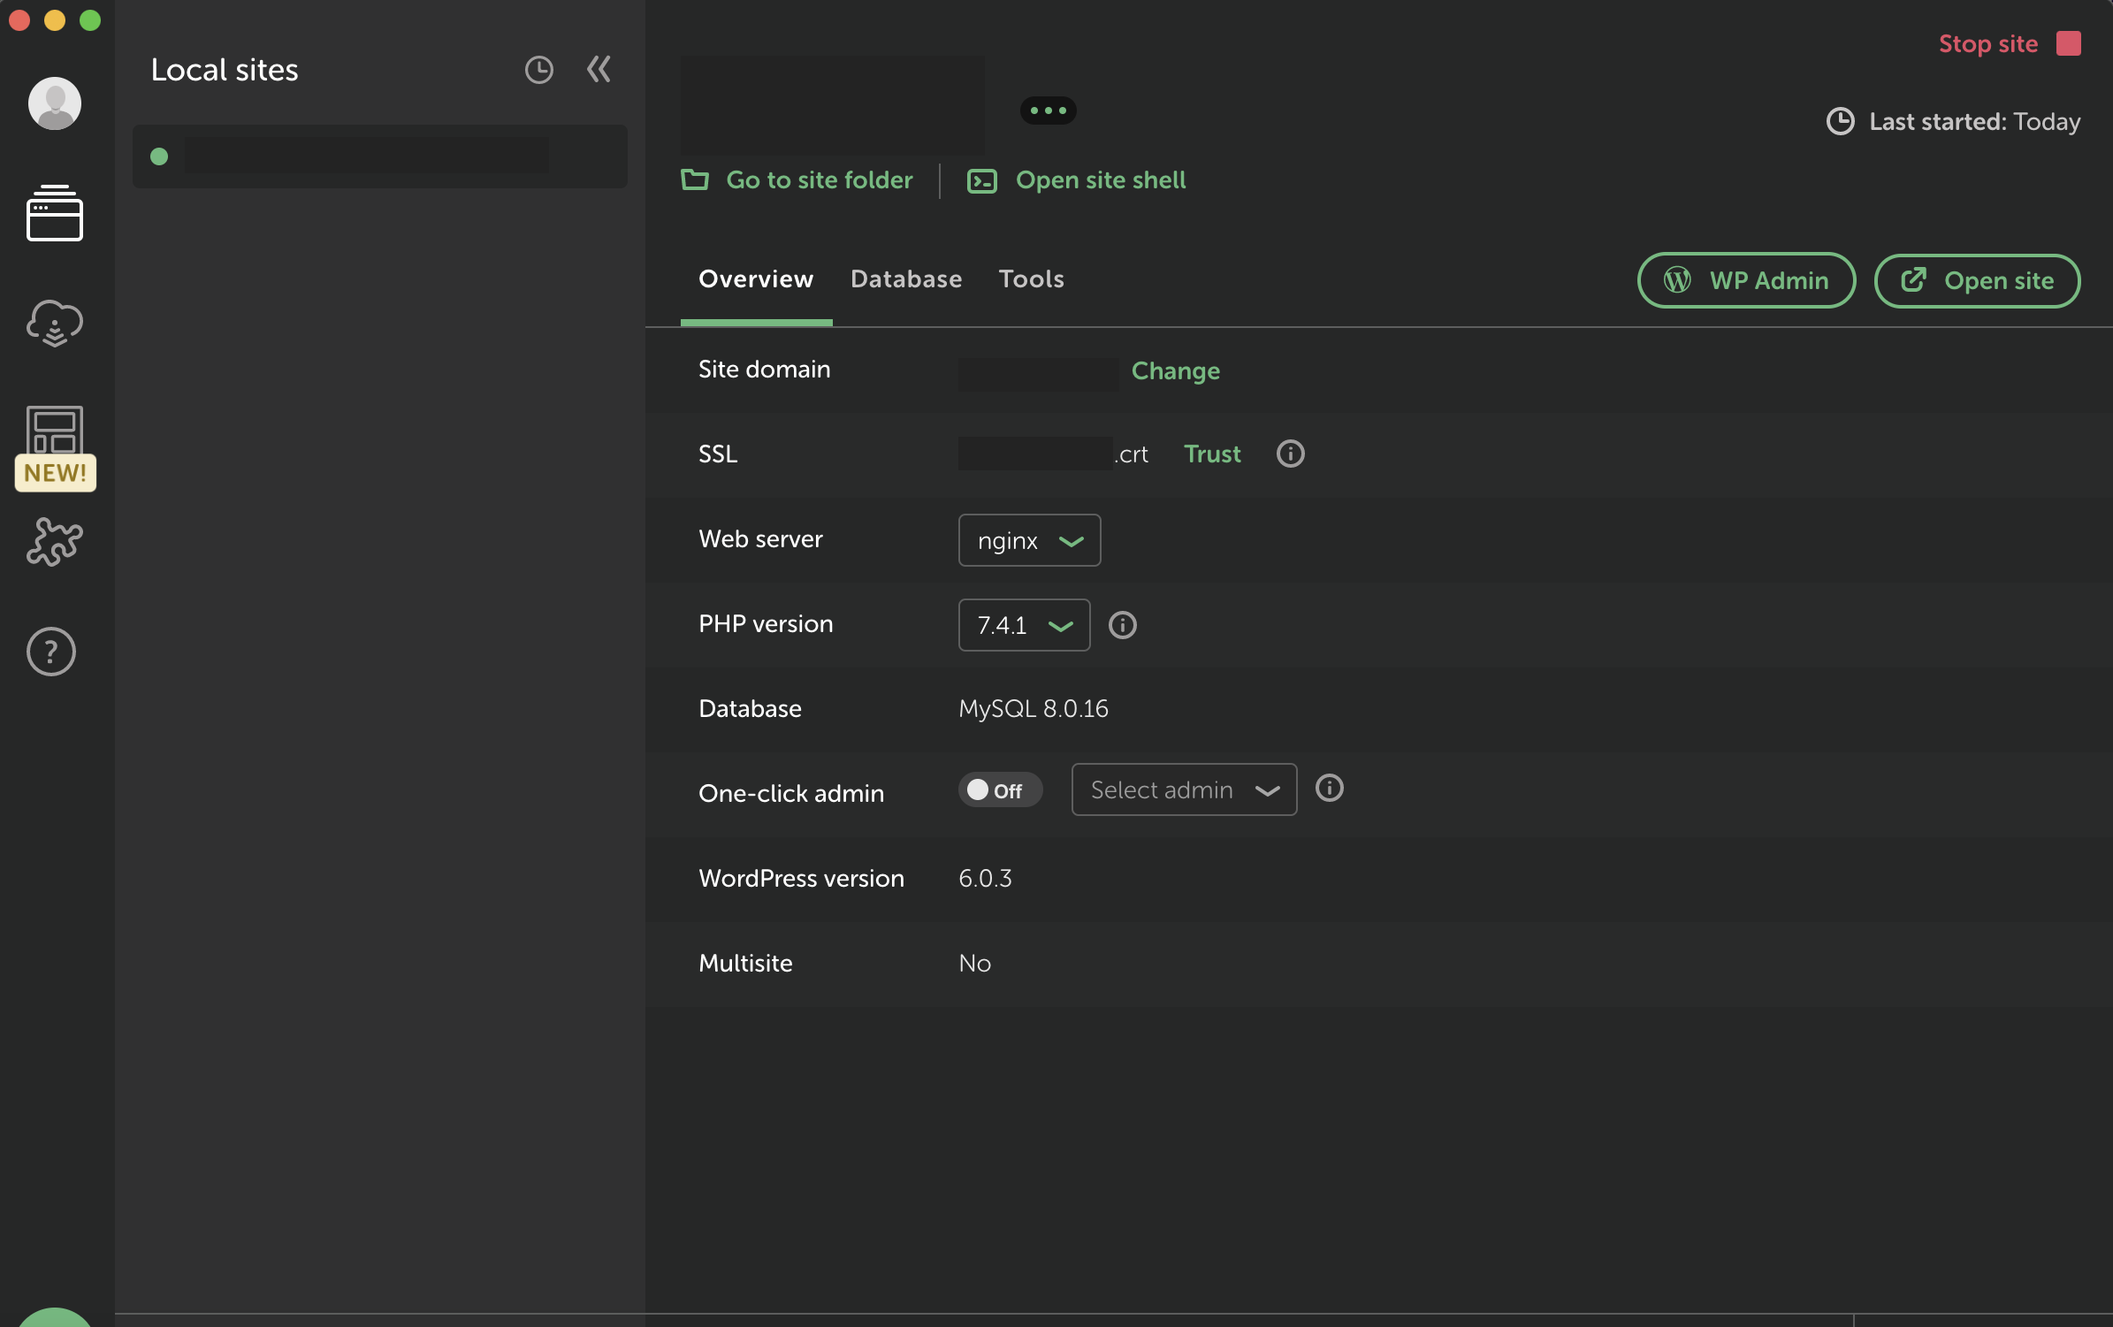Screen dimensions: 2113x1327
Task: Click Change next to Site domain
Action: click(1176, 370)
